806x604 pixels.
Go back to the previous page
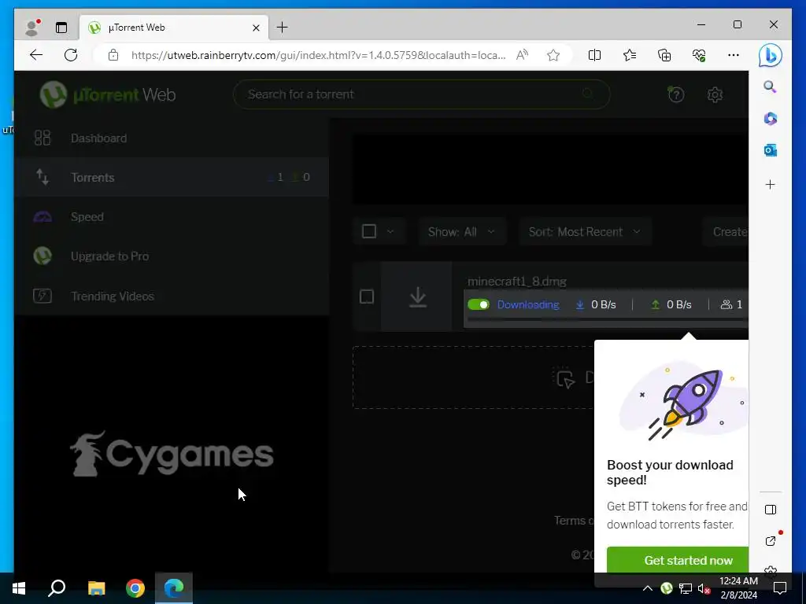point(36,55)
